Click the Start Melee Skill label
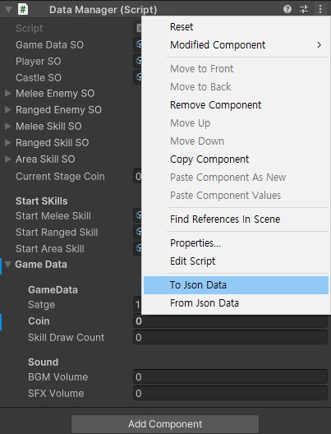This screenshot has width=331, height=434. coord(53,216)
